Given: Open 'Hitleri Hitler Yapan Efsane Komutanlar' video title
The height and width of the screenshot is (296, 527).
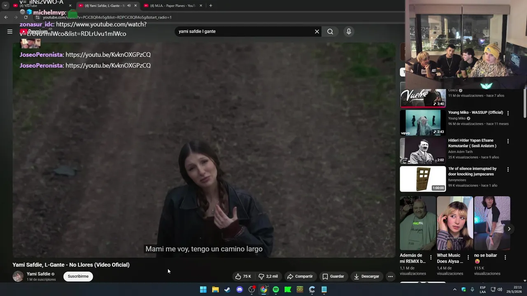Looking at the screenshot, I should point(472,143).
